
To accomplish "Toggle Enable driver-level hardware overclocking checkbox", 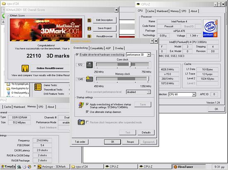I will pos(78,54).
